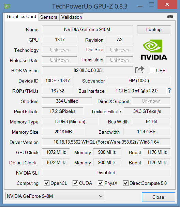The image size is (180, 207).
Task: Click the Die Size field showing Unknown
Action: (x=120, y=50)
